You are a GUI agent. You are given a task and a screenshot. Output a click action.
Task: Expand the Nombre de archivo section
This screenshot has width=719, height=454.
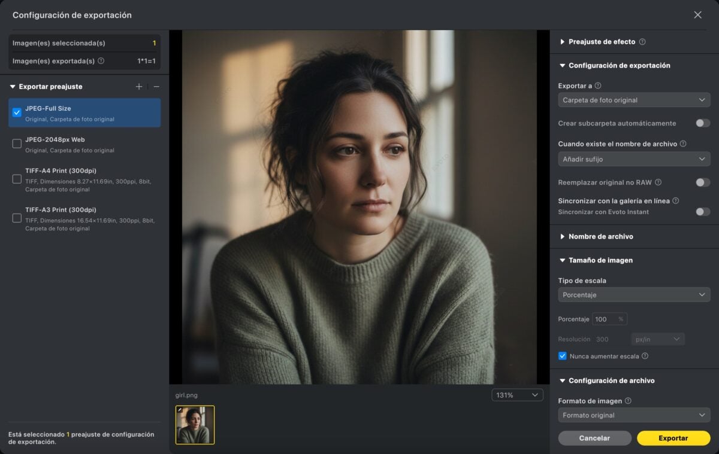(600, 237)
